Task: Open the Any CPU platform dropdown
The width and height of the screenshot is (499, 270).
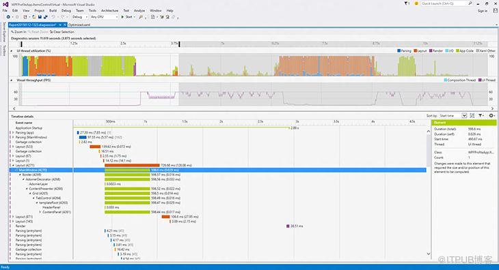Action: pos(104,17)
